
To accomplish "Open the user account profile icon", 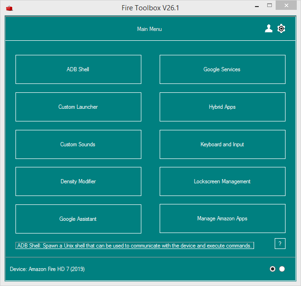I will click(x=269, y=29).
